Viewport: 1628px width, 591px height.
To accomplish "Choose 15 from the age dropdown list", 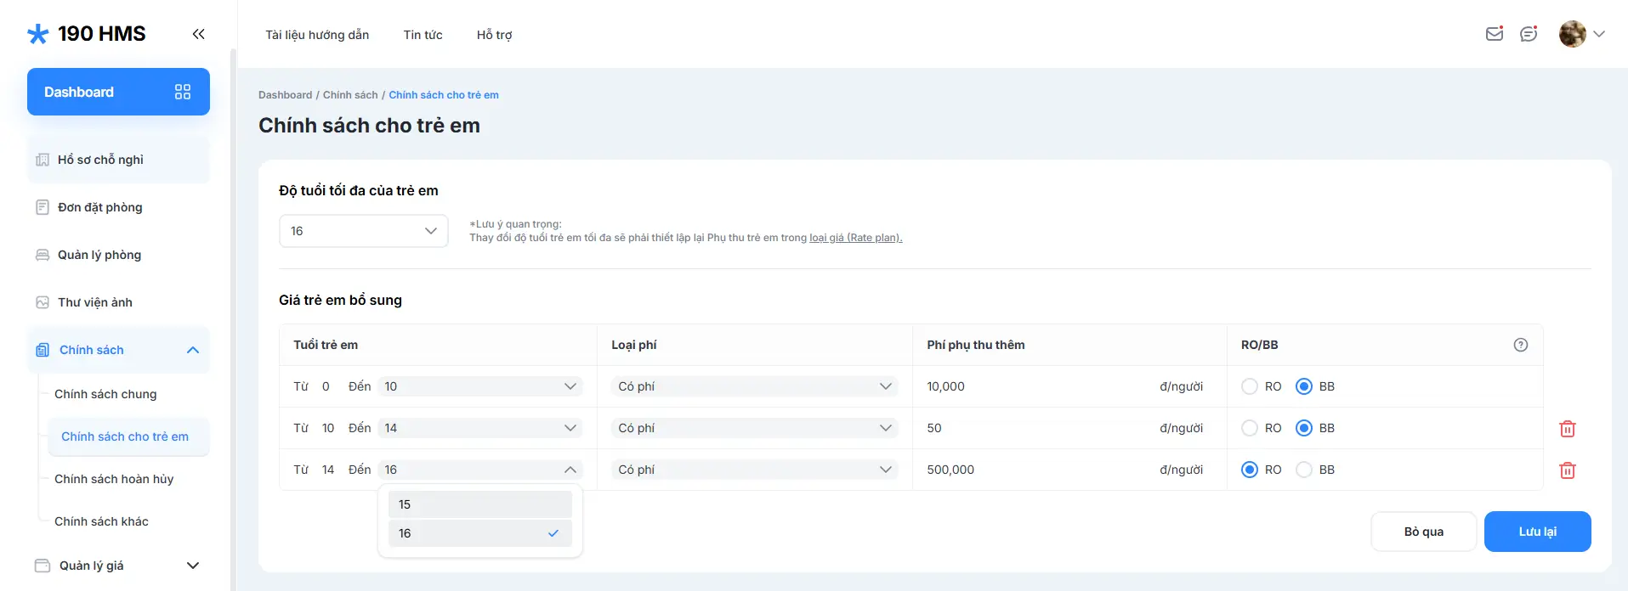I will click(479, 504).
